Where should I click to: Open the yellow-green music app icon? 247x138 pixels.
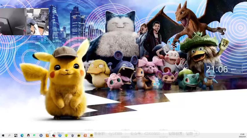click(x=66, y=135)
